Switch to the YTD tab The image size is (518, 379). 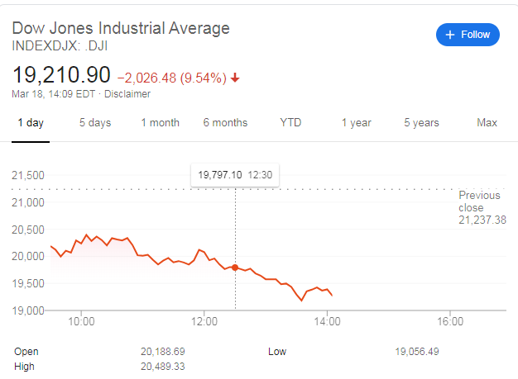(x=290, y=123)
